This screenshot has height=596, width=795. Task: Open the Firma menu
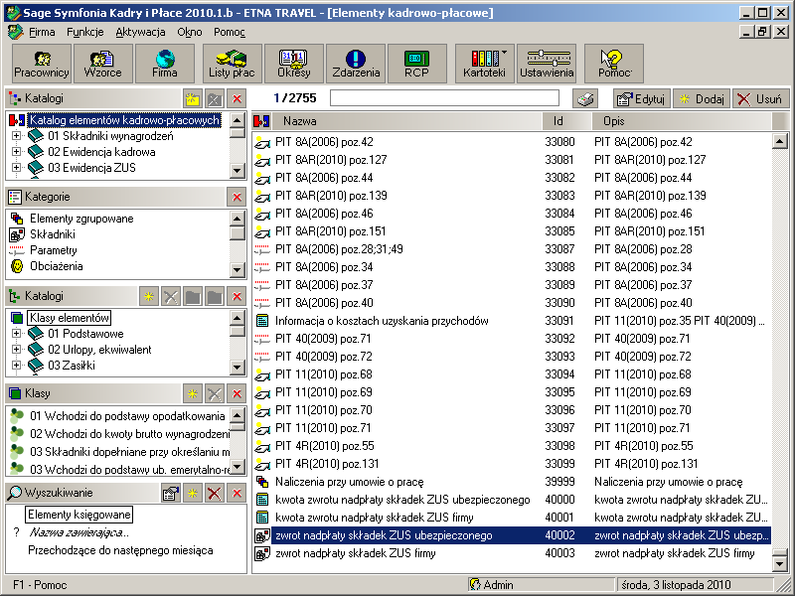(x=42, y=32)
